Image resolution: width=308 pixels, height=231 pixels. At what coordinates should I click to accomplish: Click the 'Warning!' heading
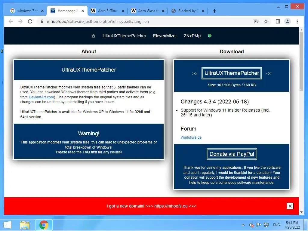pyautogui.click(x=89, y=134)
